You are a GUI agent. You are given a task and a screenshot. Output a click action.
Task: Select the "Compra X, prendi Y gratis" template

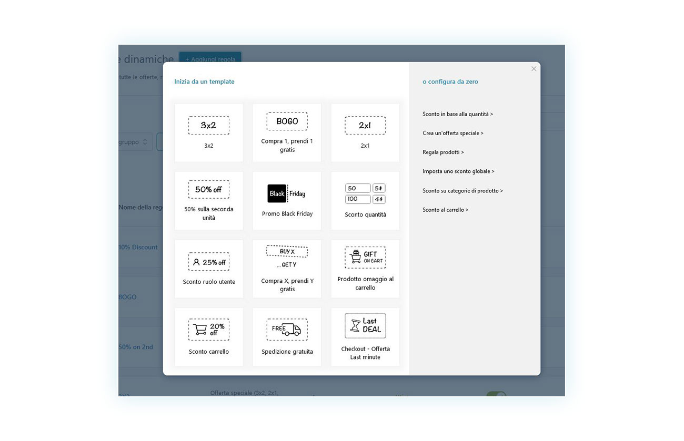point(287,268)
